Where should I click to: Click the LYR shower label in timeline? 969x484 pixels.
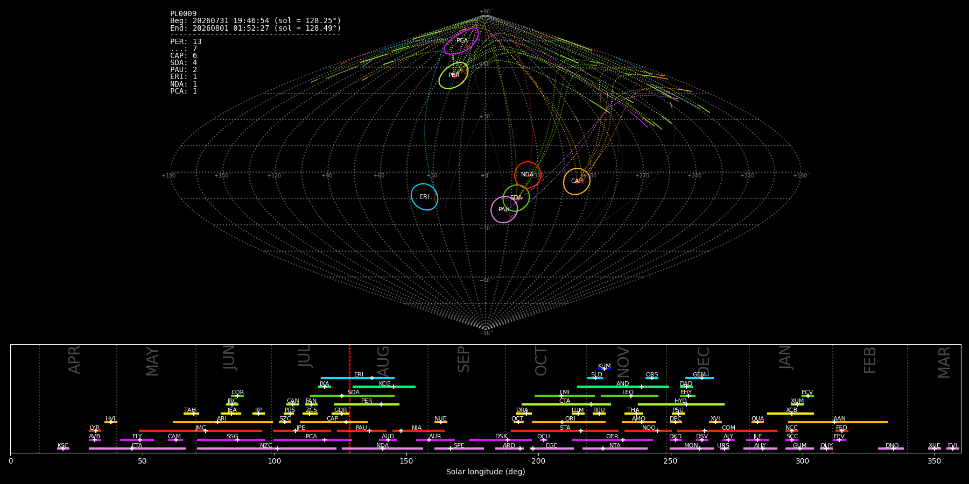pyautogui.click(x=95, y=428)
